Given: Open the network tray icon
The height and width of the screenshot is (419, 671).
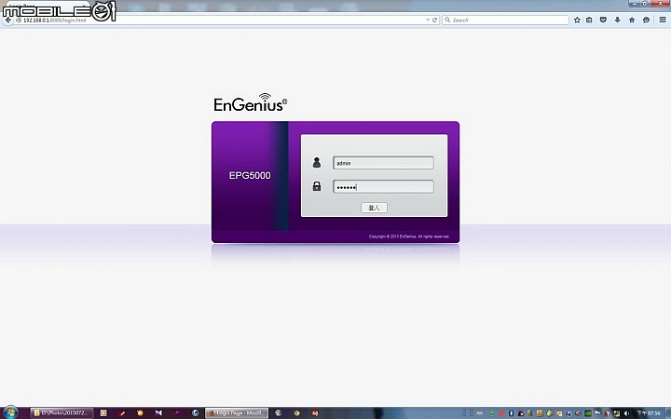Looking at the screenshot, I should click(x=616, y=413).
